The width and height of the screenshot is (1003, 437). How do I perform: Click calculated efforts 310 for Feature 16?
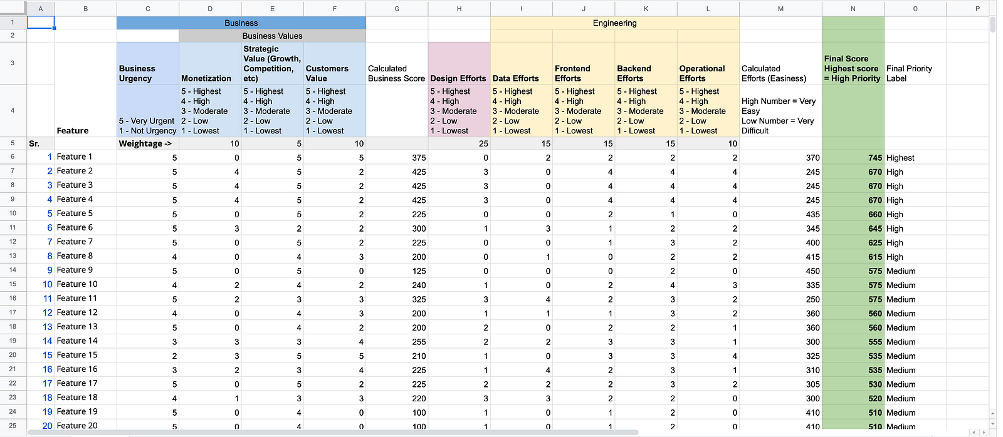(x=780, y=370)
